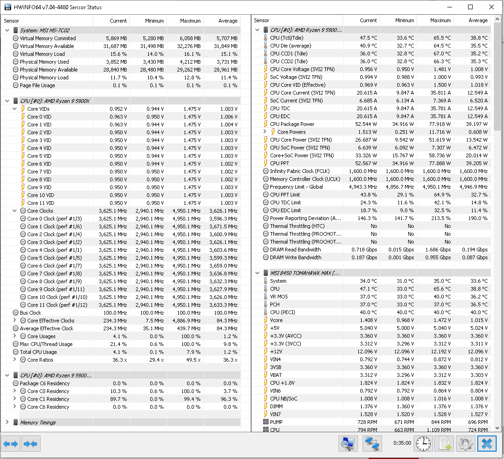The height and width of the screenshot is (459, 504).
Task: Click clock icon for Infinity Fabric Clock
Action: pyautogui.click(x=265, y=171)
